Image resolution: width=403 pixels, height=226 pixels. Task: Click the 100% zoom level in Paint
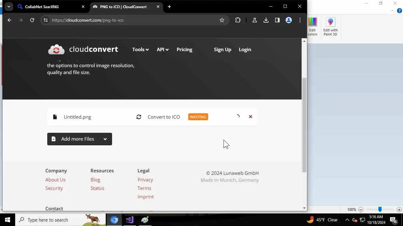click(x=352, y=210)
